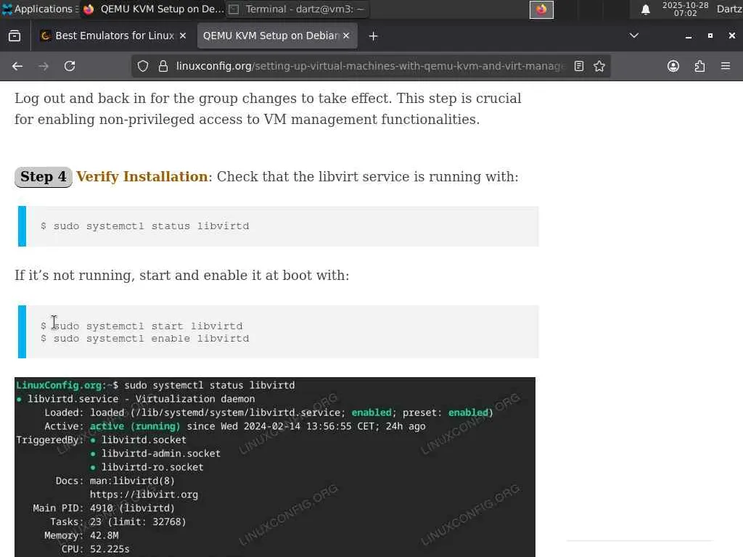Close the Best Emulators for Linux tab
The image size is (743, 557).
[183, 36]
